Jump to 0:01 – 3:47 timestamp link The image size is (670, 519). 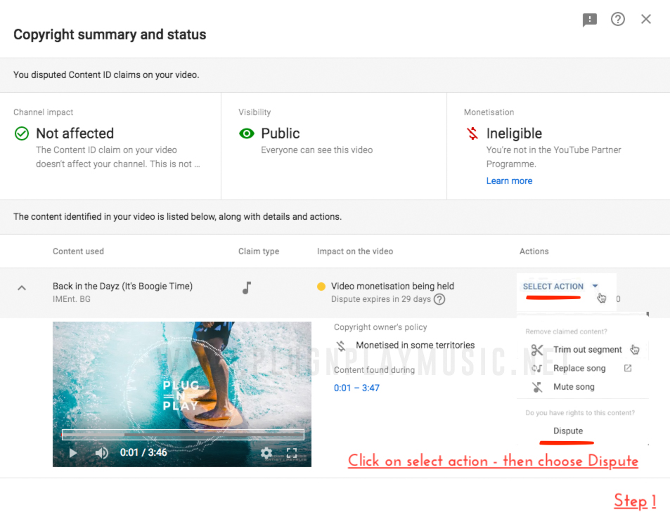(x=356, y=388)
